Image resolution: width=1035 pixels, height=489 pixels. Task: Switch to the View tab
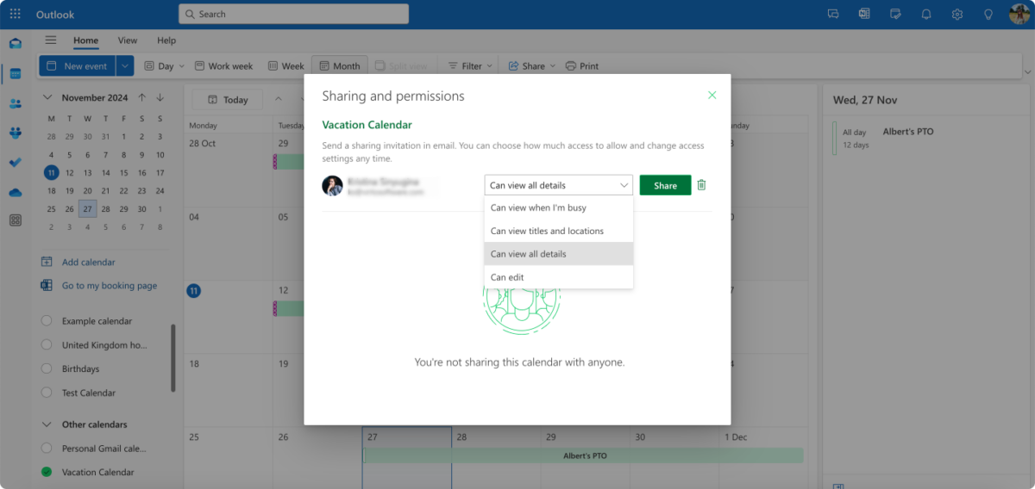pyautogui.click(x=128, y=40)
